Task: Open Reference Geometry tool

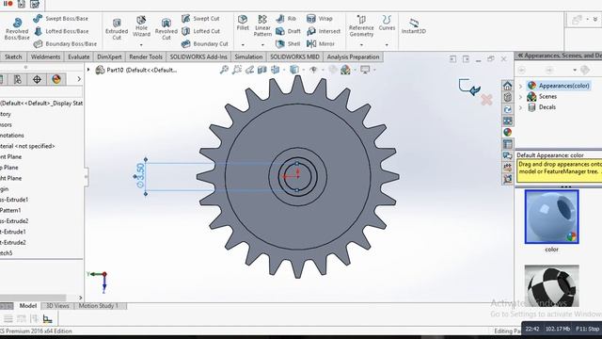Action: 361,25
